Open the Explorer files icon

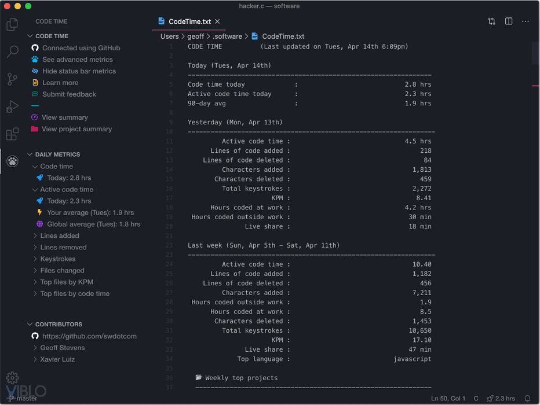[x=12, y=25]
